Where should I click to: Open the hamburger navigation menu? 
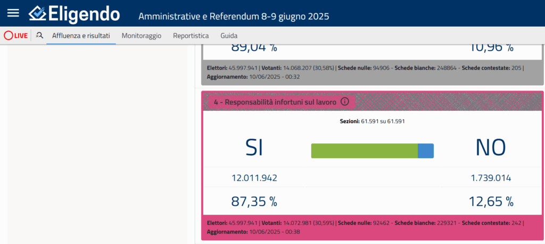pyautogui.click(x=13, y=13)
